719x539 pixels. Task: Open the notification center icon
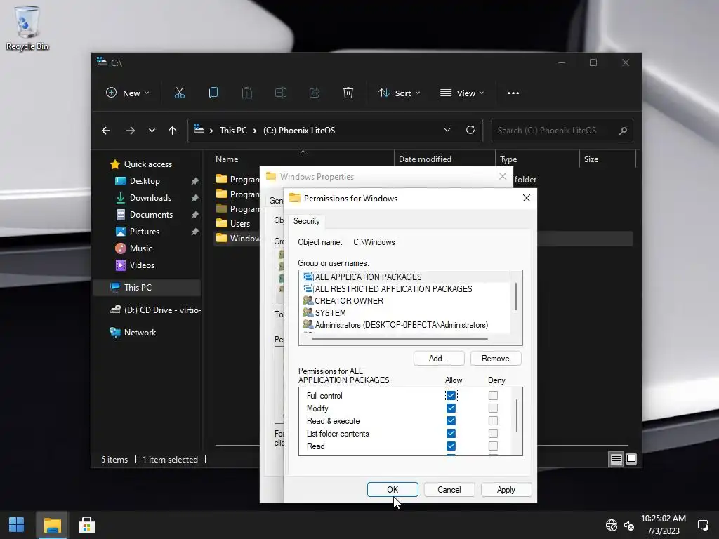pos(702,525)
